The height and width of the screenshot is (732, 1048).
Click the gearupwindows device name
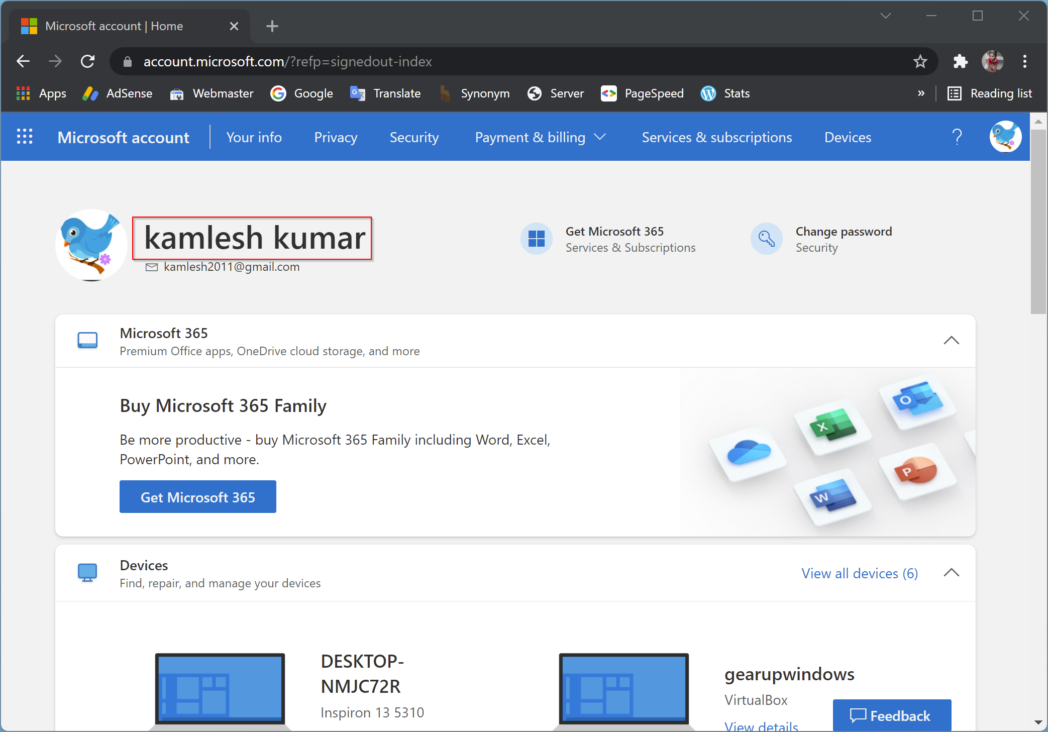tap(789, 674)
